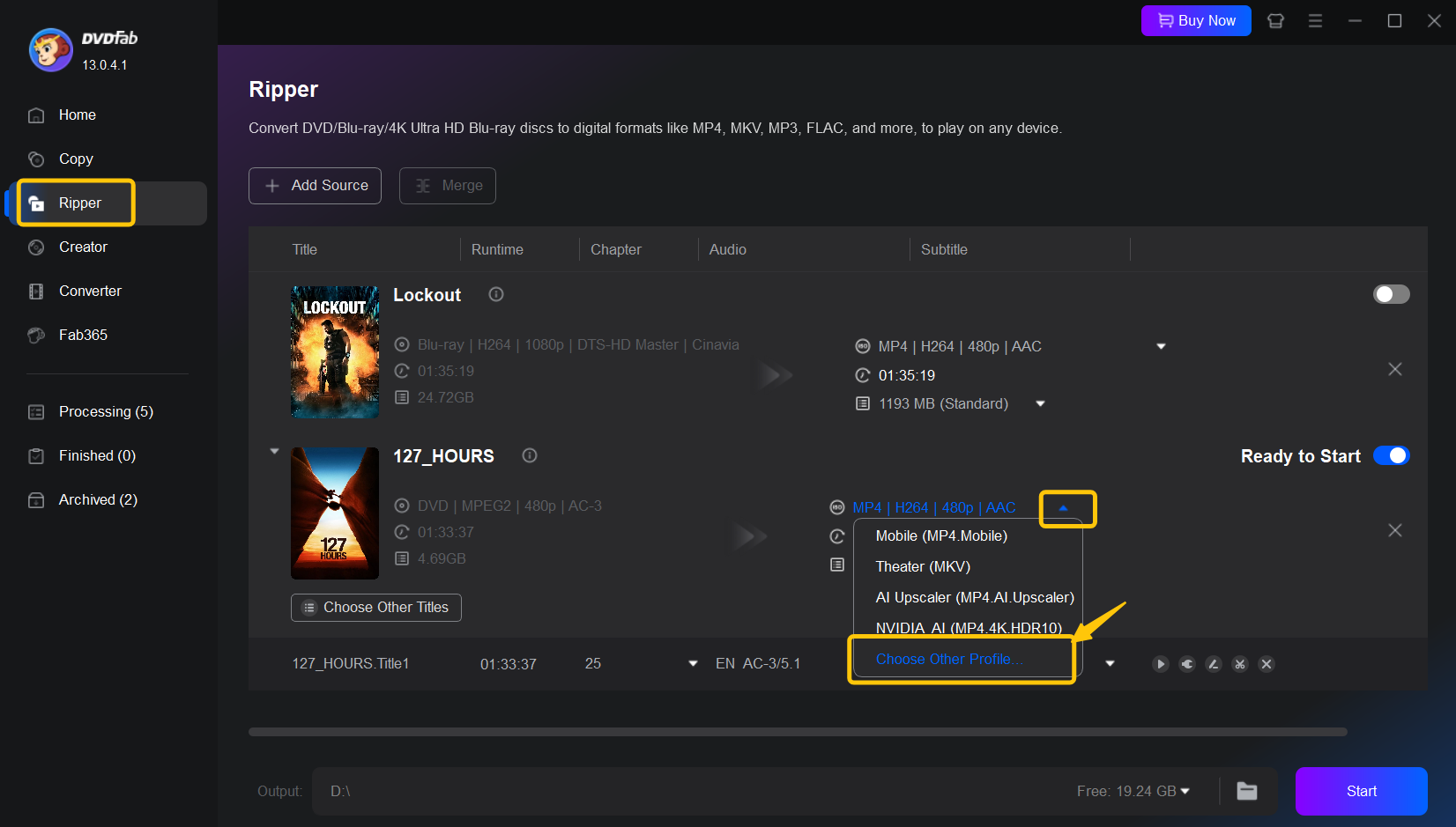Expand Lockout output profile dropdown arrow
The image size is (1456, 827).
pos(1161,346)
